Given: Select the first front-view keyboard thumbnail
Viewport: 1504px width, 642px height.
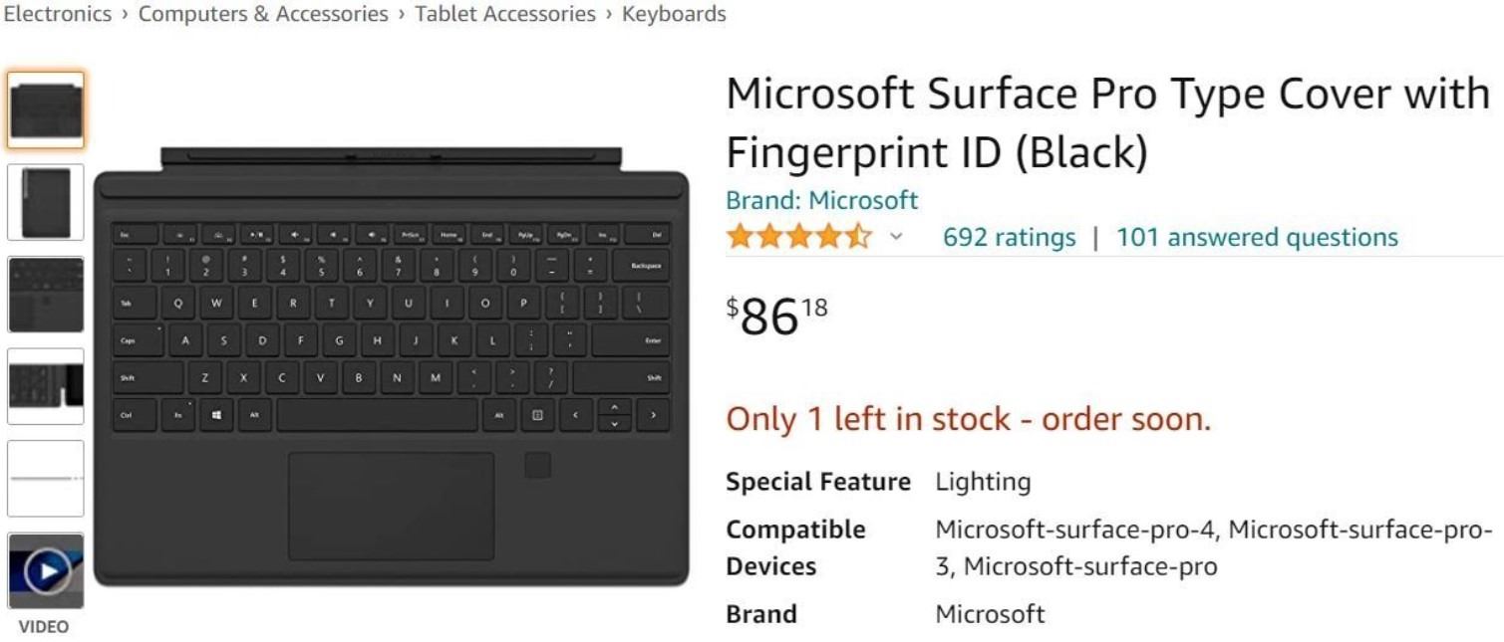Looking at the screenshot, I should pos(46,109).
